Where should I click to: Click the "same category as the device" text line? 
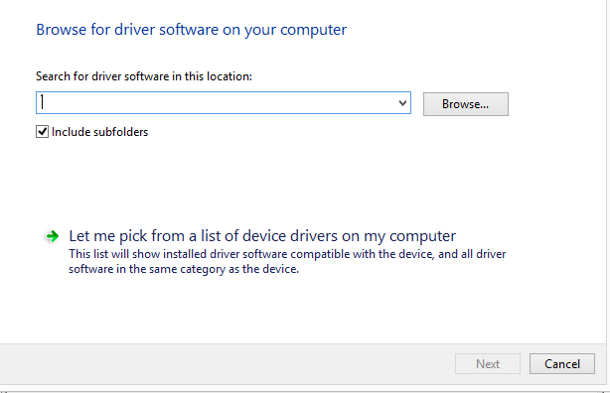(184, 269)
